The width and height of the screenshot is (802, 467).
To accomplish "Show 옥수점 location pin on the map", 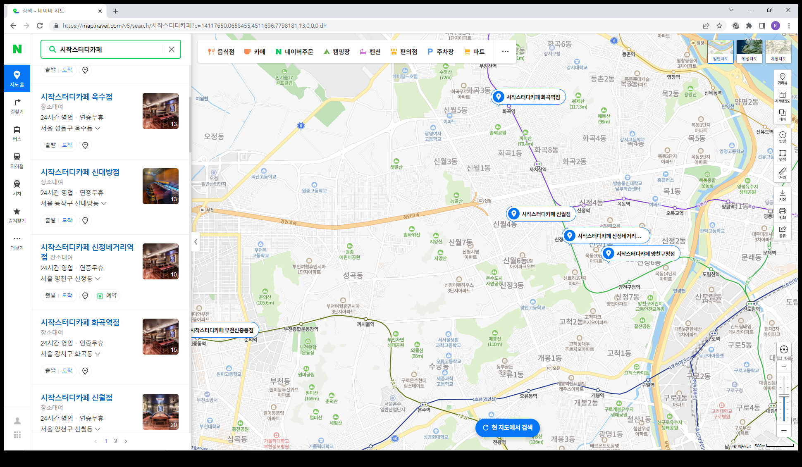I will (x=85, y=145).
